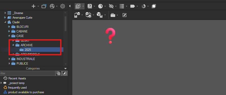This screenshot has width=226, height=95.
Task: Click the folder tree scrollbar down arrow
Action: 65,64
